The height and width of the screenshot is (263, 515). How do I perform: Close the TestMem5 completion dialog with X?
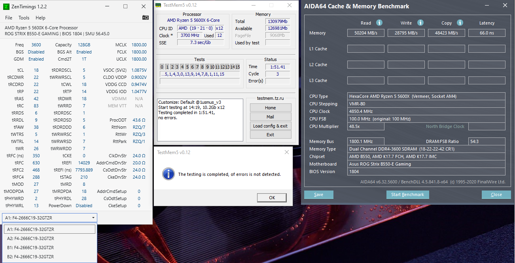(287, 152)
